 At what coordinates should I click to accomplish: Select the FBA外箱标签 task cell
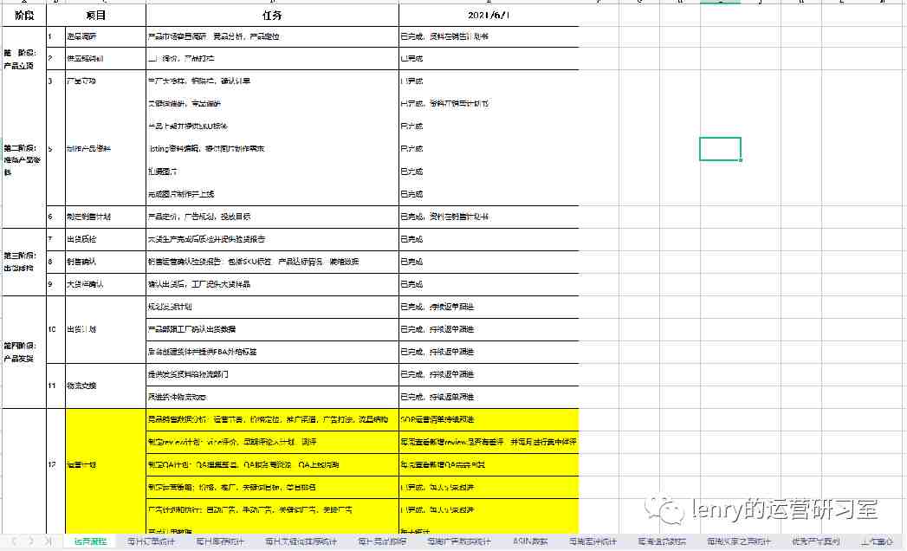[272, 352]
